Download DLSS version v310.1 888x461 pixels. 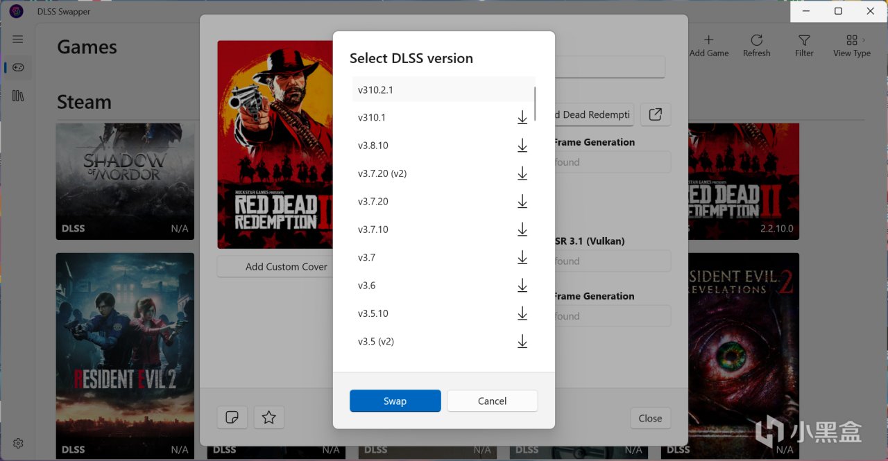point(522,118)
